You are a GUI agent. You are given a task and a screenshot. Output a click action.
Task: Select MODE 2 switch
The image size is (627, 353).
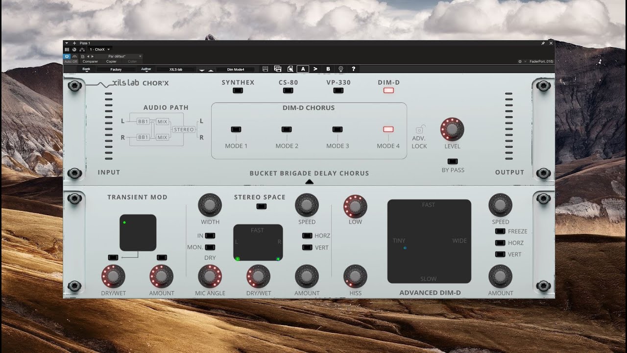(x=287, y=129)
